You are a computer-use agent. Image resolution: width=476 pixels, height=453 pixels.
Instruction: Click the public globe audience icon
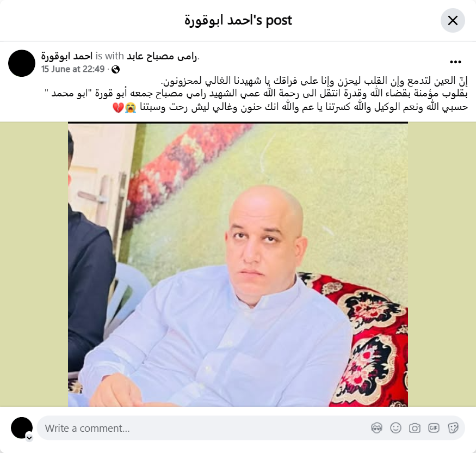click(115, 70)
